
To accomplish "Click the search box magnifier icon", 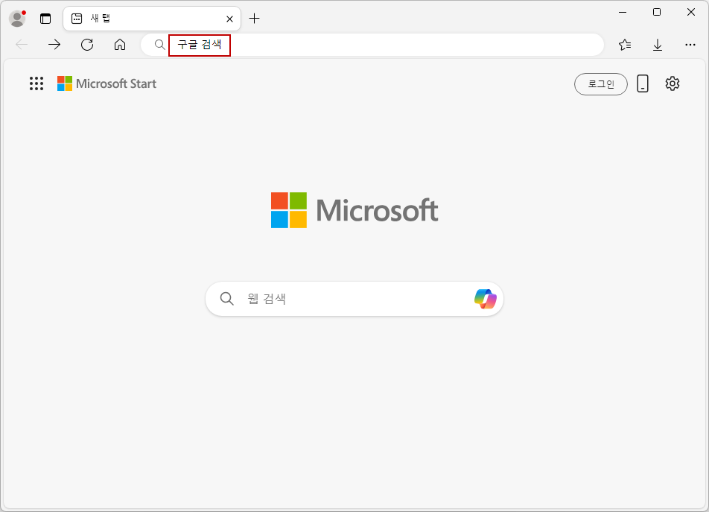I will [227, 299].
